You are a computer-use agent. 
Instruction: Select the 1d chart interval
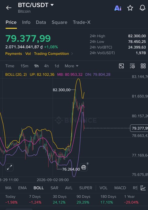[57, 66]
